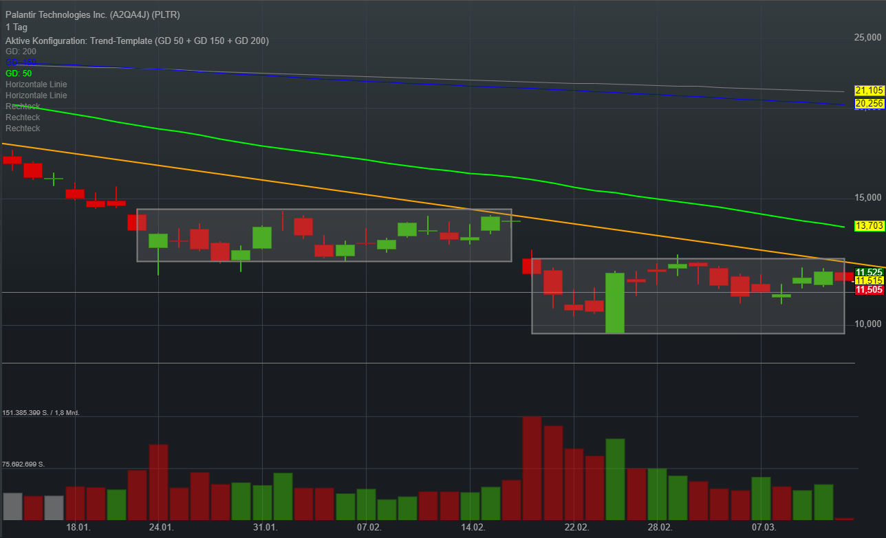886x538 pixels.
Task: Click the 18.01. date label
Action: [78, 528]
